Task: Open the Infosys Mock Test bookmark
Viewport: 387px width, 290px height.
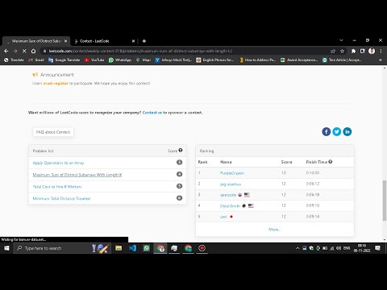Action: (173, 60)
